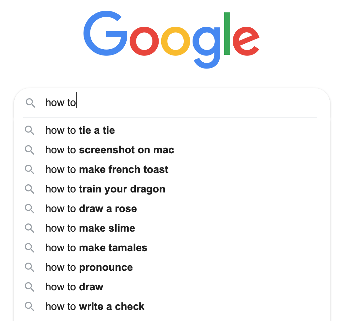Click the magnifier beside 'how to train your dragon'
The width and height of the screenshot is (344, 321).
point(29,189)
